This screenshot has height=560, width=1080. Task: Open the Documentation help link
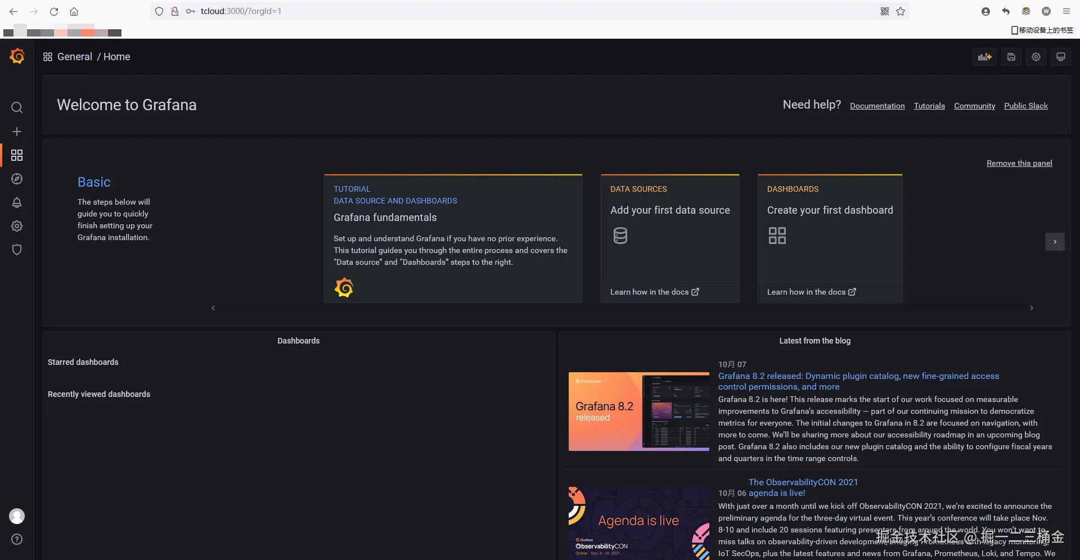click(x=877, y=106)
